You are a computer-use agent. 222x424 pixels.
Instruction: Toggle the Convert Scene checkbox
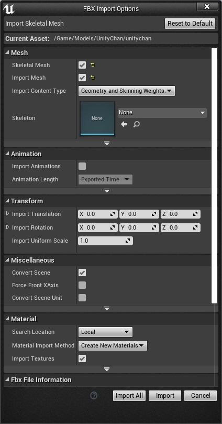pyautogui.click(x=82, y=273)
